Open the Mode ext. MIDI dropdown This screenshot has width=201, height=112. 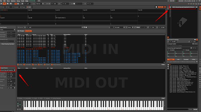[x=11, y=88]
